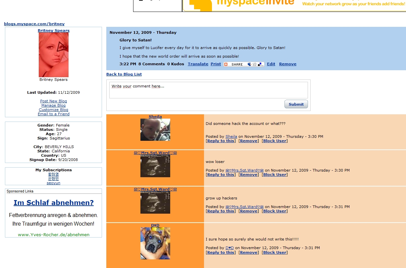Click the 'Sponsored Links' label
The height and width of the screenshot is (268, 406).
tap(20, 191)
